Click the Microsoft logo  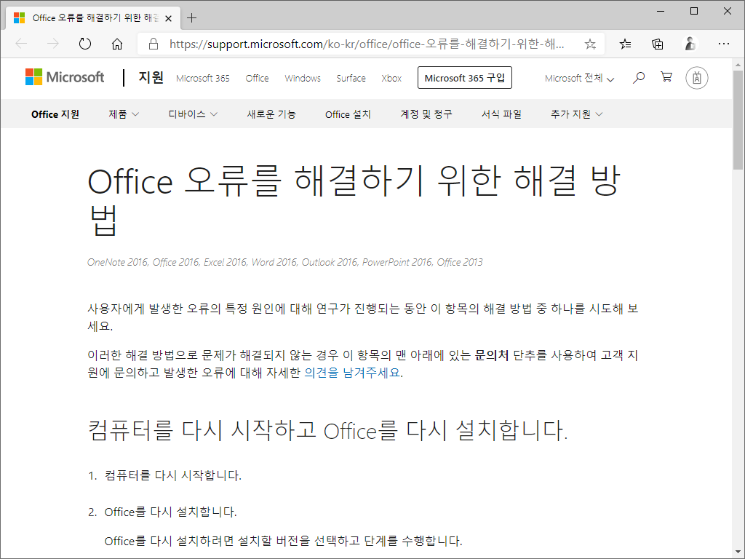(x=64, y=77)
